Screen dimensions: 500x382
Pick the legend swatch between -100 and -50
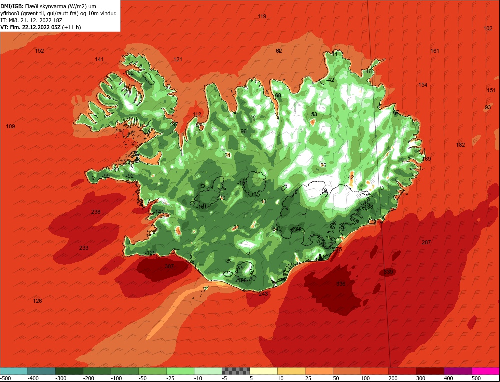point(125,371)
